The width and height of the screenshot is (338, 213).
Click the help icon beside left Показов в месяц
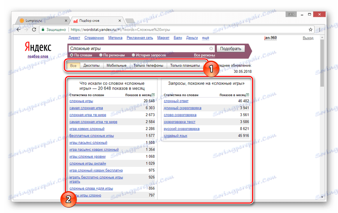[153, 95]
